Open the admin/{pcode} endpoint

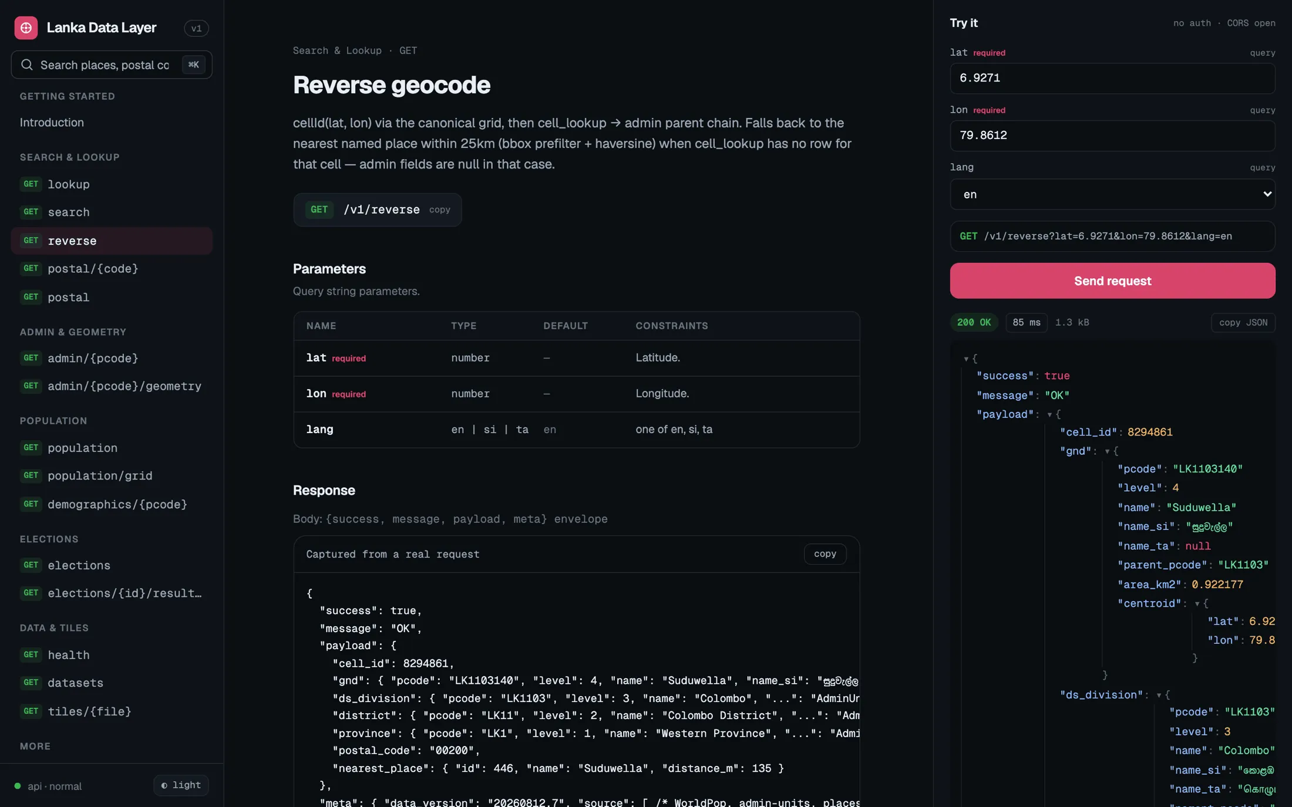112,358
